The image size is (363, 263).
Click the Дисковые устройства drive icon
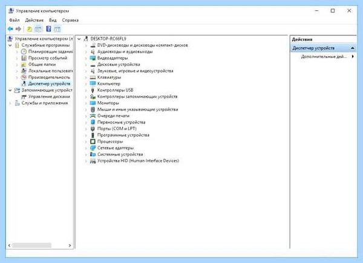(x=93, y=65)
